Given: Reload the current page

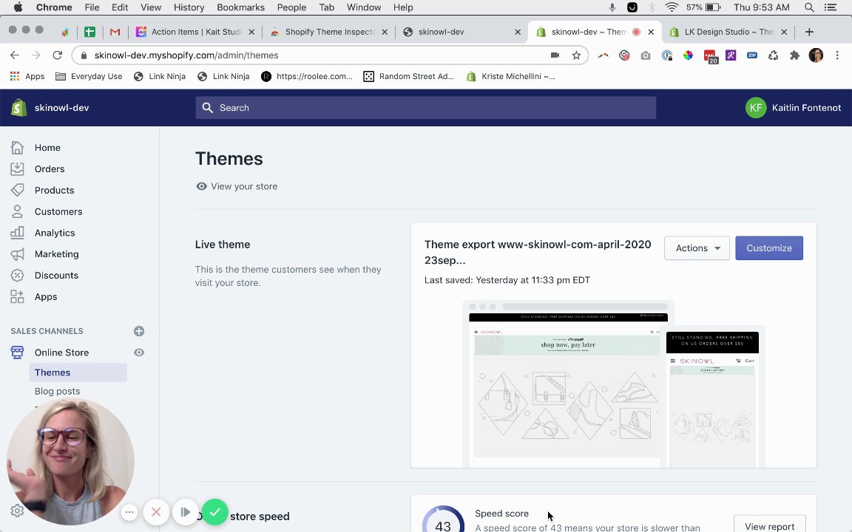Looking at the screenshot, I should (57, 55).
